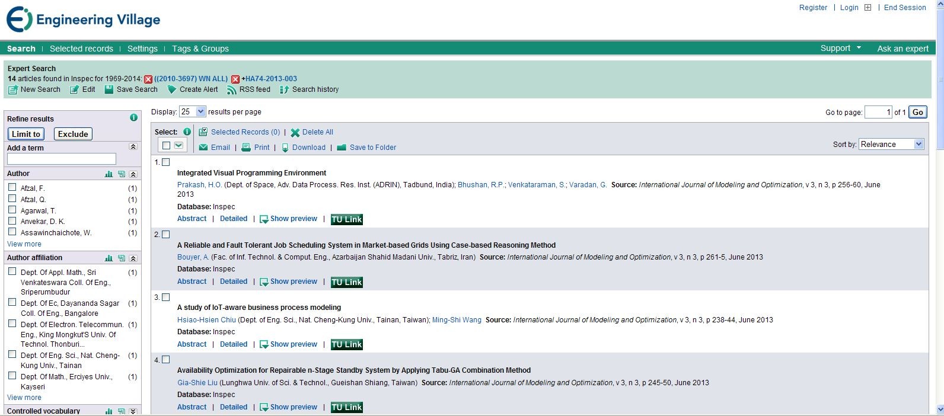Open the results per page dropdown
The width and height of the screenshot is (944, 416).
pyautogui.click(x=193, y=111)
